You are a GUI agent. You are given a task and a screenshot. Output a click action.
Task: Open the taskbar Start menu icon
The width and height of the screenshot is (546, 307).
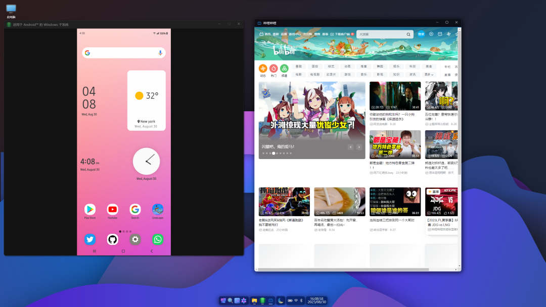coord(223,300)
